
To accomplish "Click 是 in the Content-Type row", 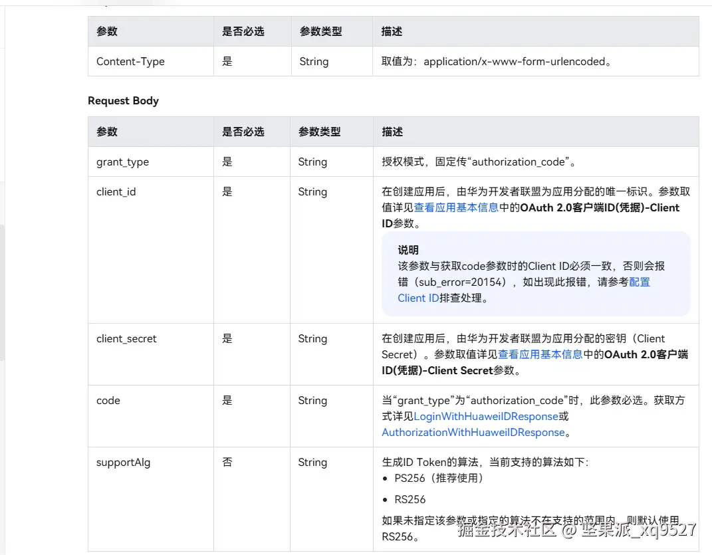I will (x=227, y=61).
